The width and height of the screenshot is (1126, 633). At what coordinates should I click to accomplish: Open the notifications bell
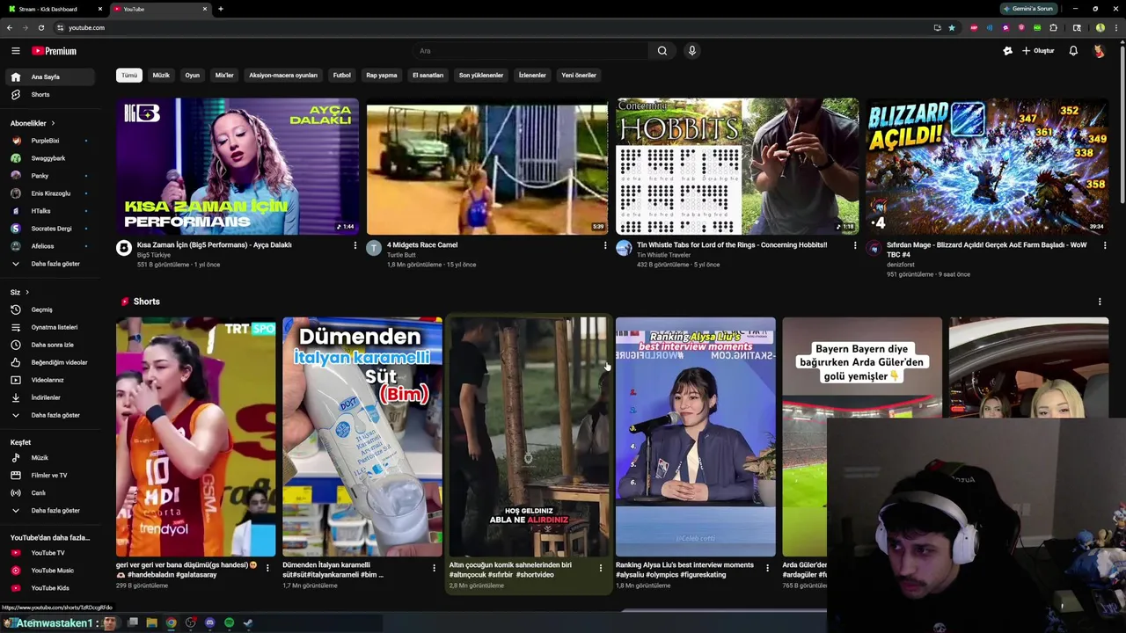[1073, 51]
